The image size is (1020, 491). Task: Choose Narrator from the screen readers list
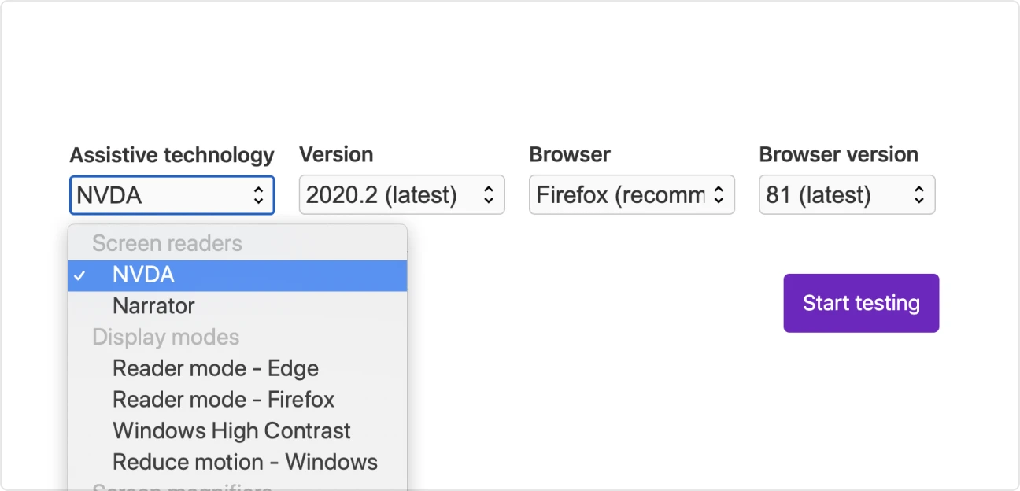pos(153,306)
